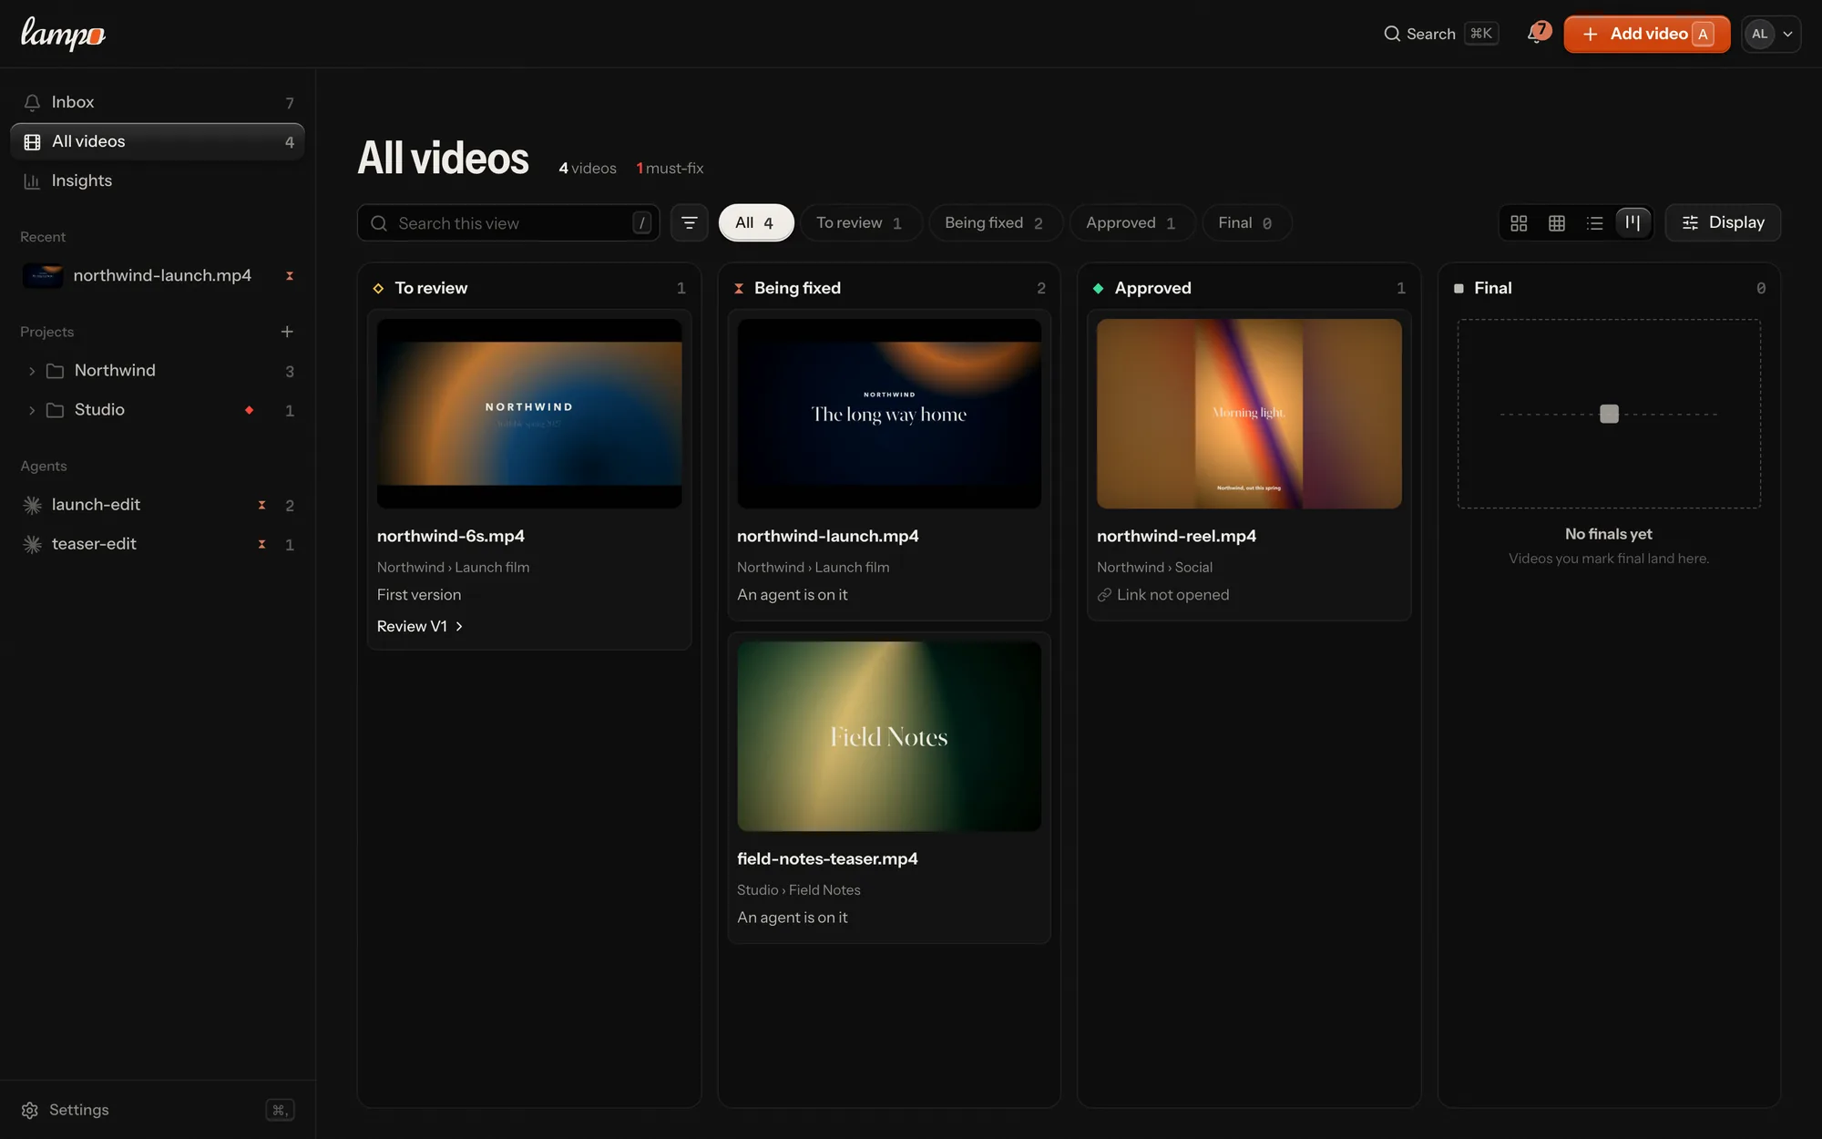The height and width of the screenshot is (1139, 1822).
Task: Open Settings gear in sidebar
Action: click(x=30, y=1110)
